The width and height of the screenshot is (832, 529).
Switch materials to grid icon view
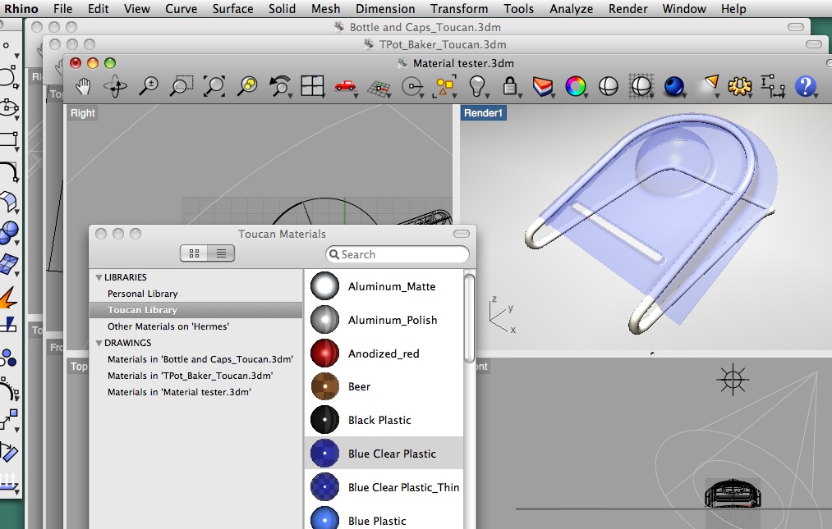(x=195, y=254)
